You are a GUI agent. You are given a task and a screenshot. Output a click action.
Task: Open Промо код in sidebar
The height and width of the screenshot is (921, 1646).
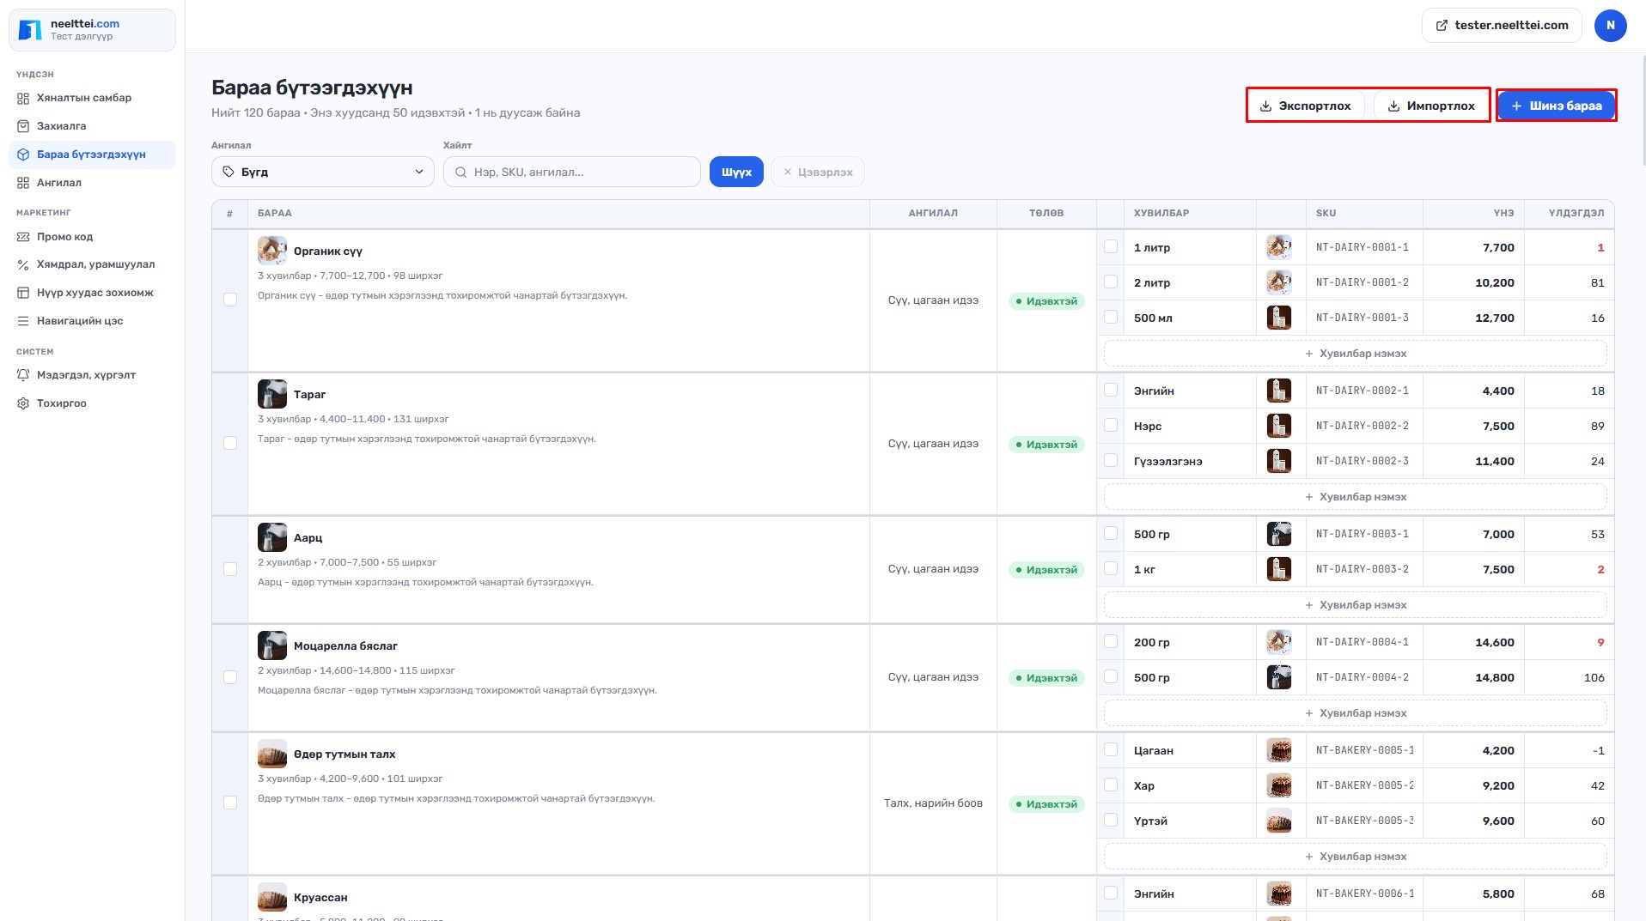(92, 237)
